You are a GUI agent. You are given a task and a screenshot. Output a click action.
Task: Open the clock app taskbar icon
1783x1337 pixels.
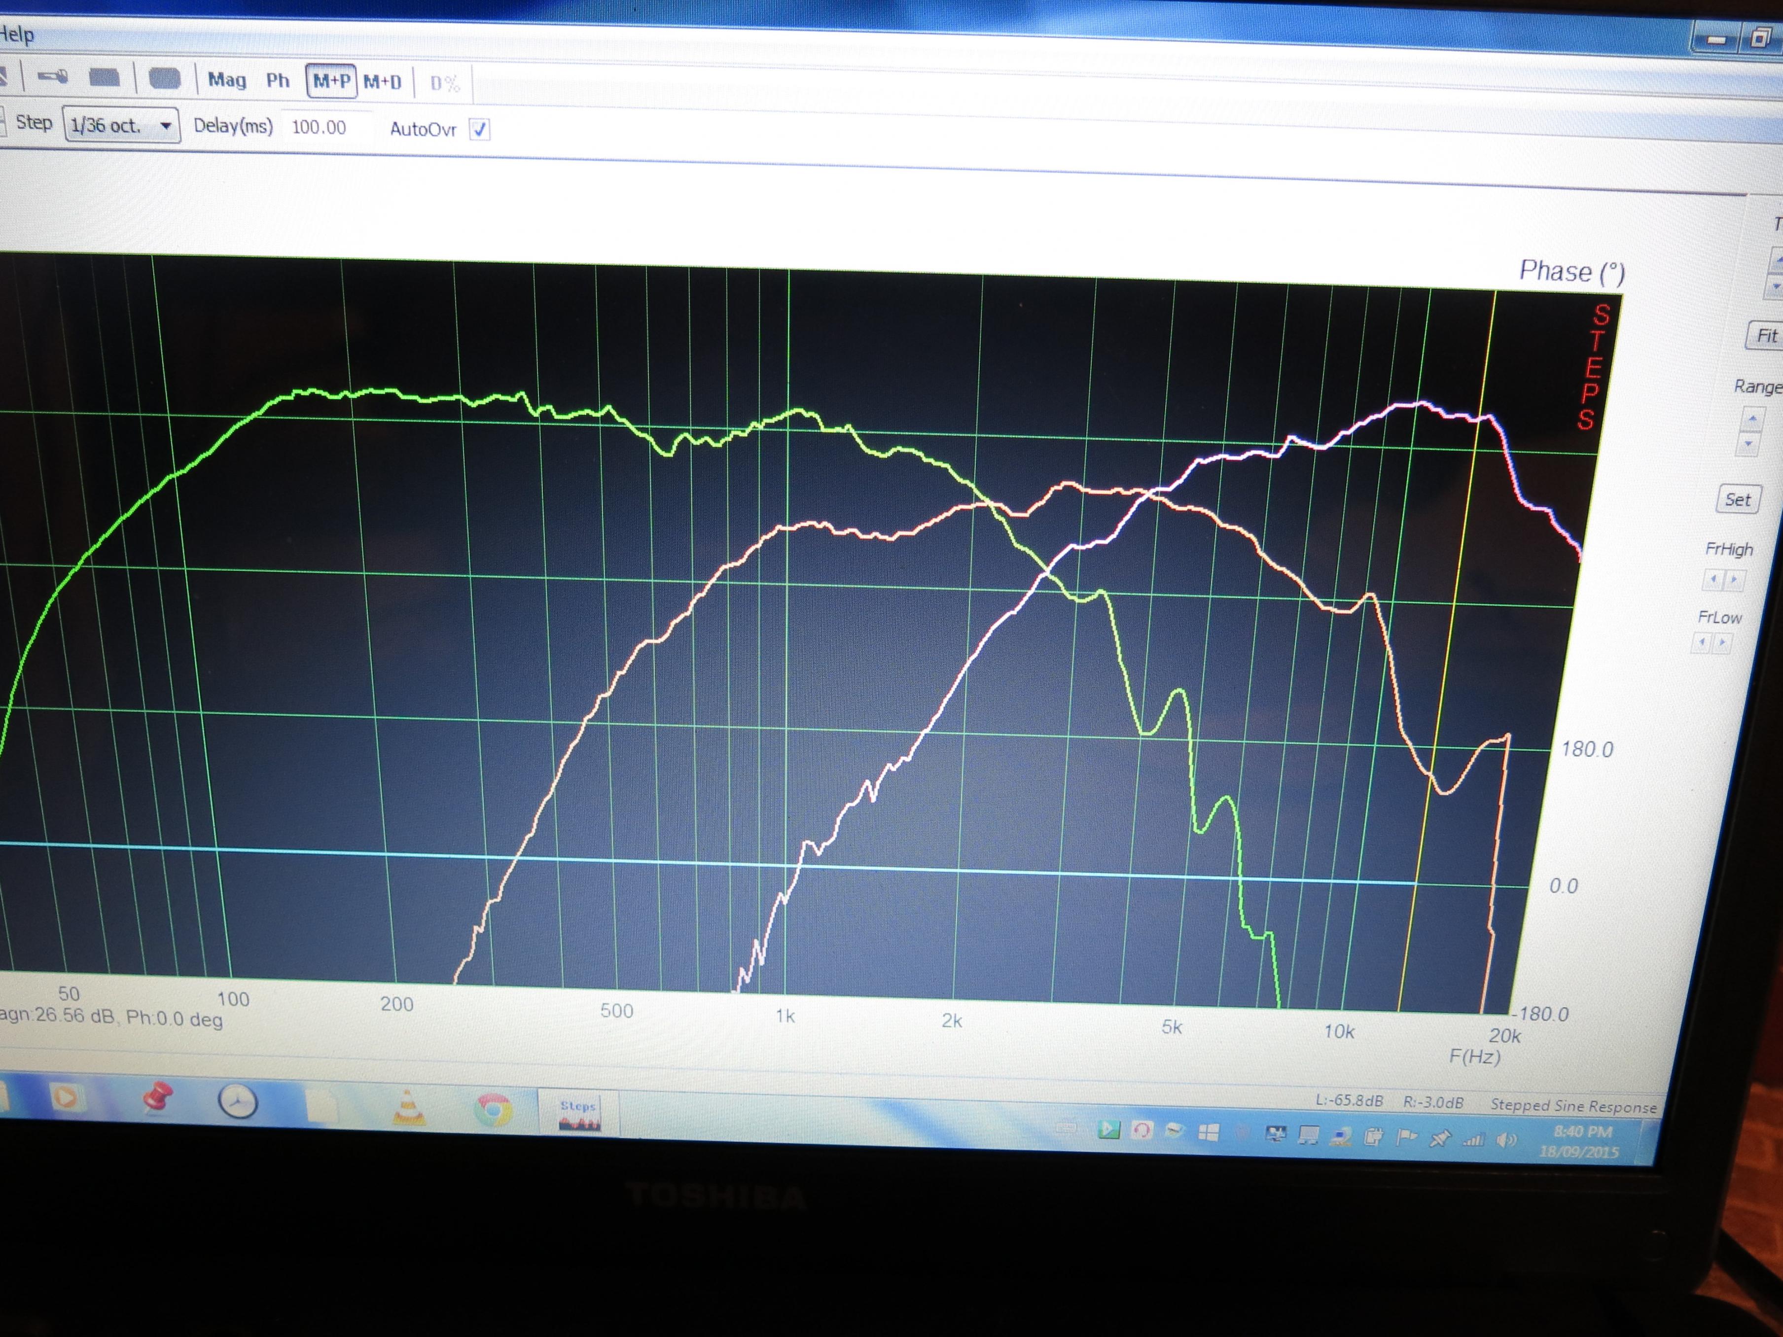click(237, 1102)
